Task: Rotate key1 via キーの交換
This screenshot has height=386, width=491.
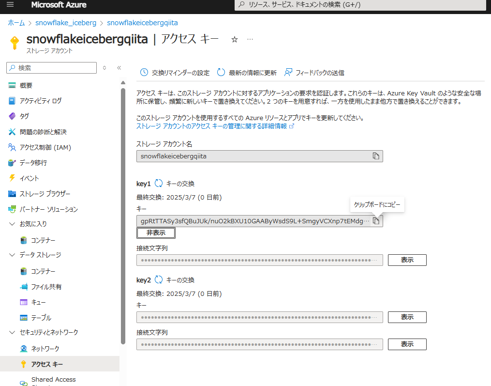Action: 175,184
